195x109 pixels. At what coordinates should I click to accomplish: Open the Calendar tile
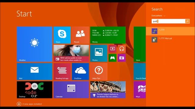click(71, 90)
